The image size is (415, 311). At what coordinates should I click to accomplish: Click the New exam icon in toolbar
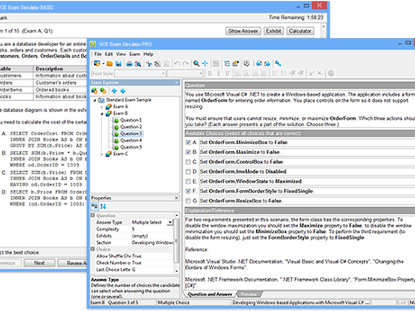tap(97, 64)
